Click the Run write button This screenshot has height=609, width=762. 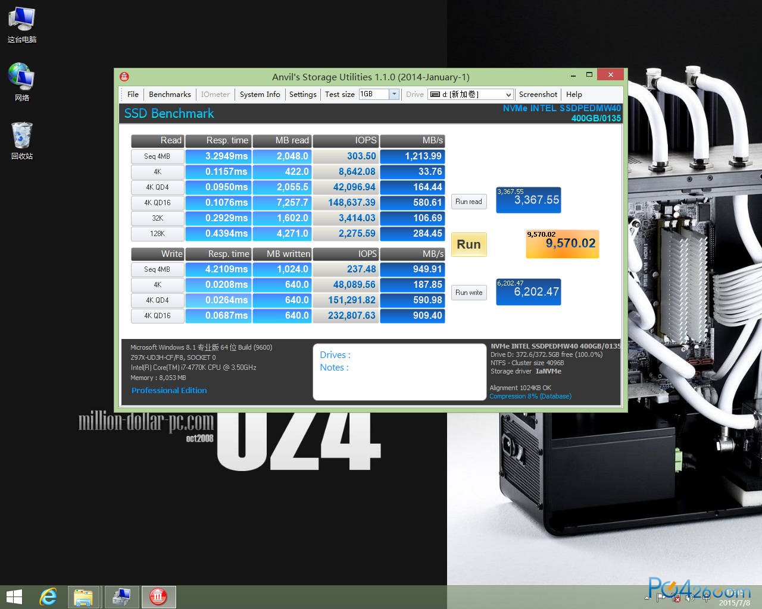tap(469, 292)
